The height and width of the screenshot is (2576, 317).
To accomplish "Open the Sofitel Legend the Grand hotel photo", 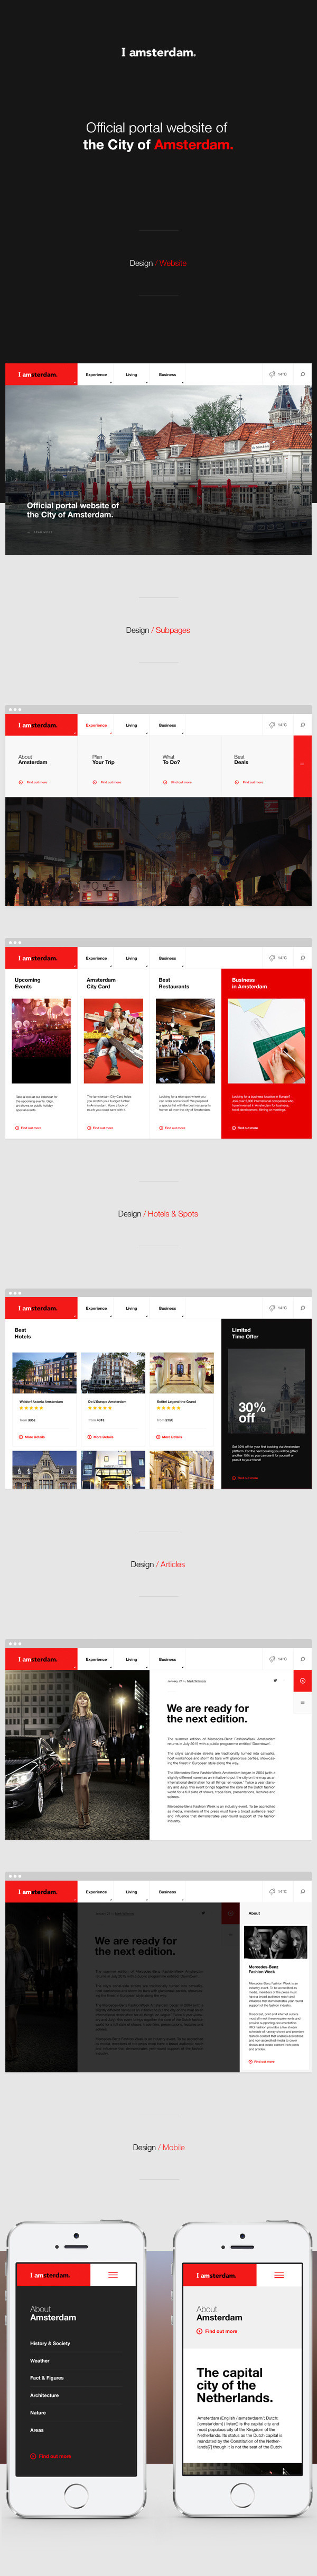I will coord(181,1373).
